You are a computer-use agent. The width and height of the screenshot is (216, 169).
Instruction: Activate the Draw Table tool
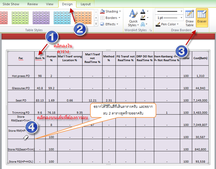(x=189, y=18)
